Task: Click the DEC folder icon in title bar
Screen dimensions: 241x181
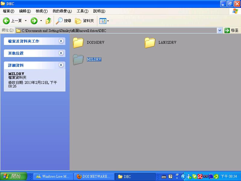Action: 3,4
